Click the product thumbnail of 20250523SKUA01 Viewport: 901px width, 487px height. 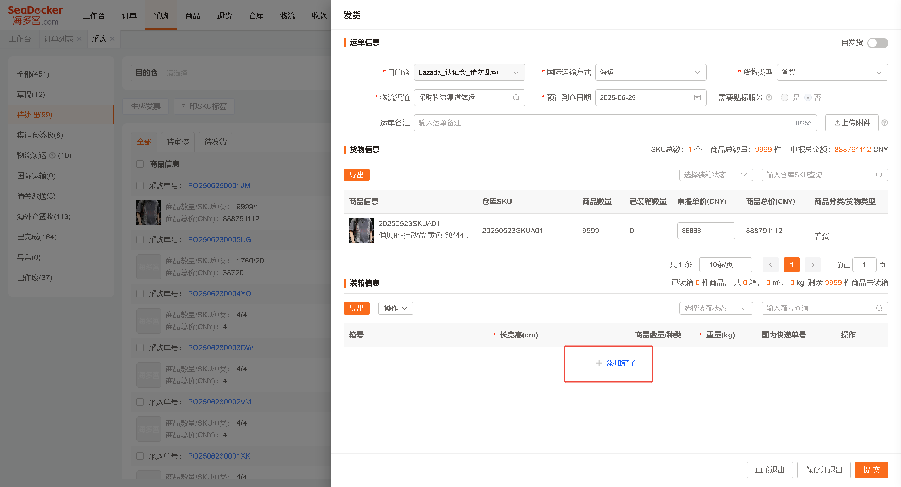tap(361, 231)
